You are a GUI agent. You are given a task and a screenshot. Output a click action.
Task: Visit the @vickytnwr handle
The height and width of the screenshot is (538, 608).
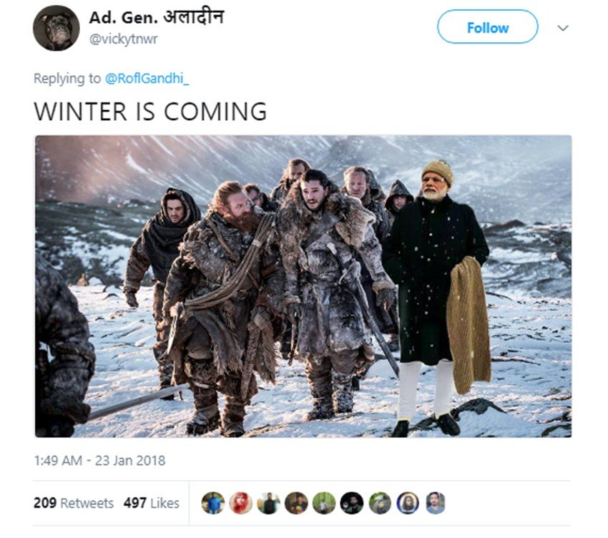click(123, 39)
